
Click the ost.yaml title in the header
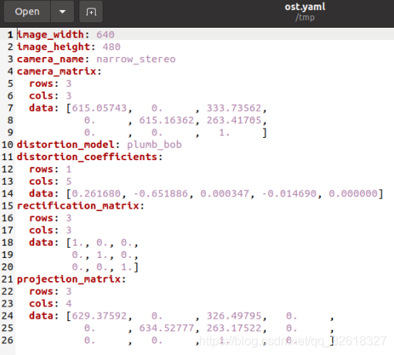pyautogui.click(x=305, y=7)
